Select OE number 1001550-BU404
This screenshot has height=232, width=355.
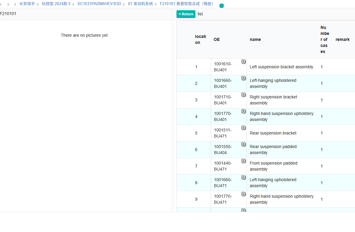(x=223, y=149)
